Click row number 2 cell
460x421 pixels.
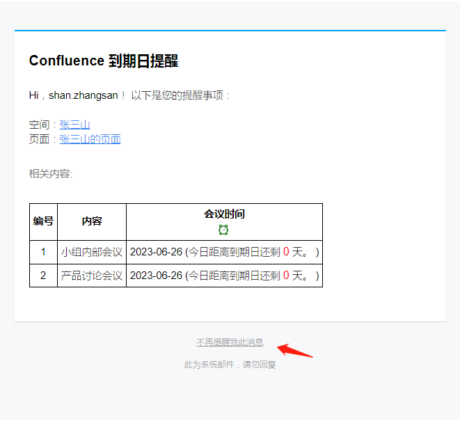point(43,276)
